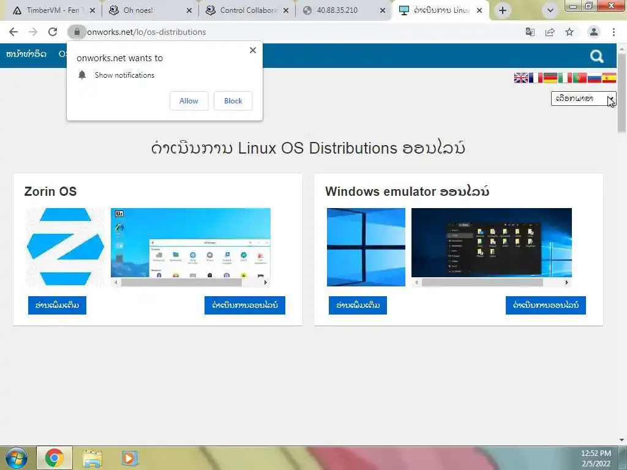Click the Chrome icon in the taskbar
The width and height of the screenshot is (627, 470).
(x=54, y=458)
